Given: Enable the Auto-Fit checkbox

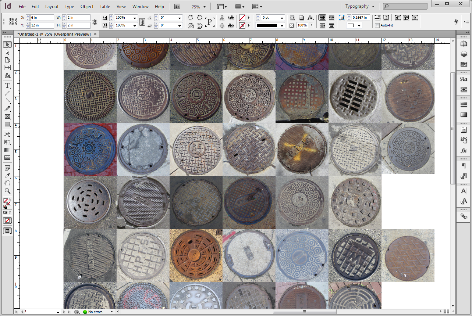Looking at the screenshot, I should [x=377, y=25].
